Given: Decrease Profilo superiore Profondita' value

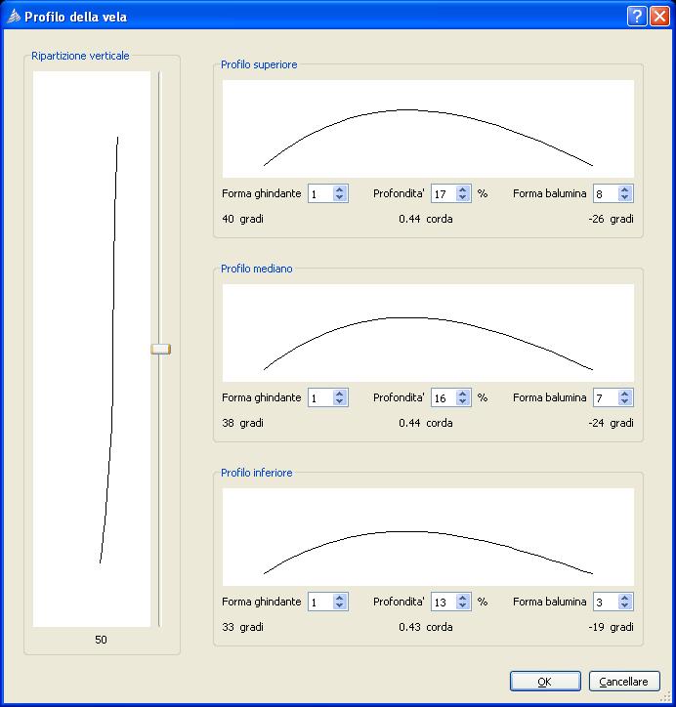Looking at the screenshot, I should tap(463, 198).
